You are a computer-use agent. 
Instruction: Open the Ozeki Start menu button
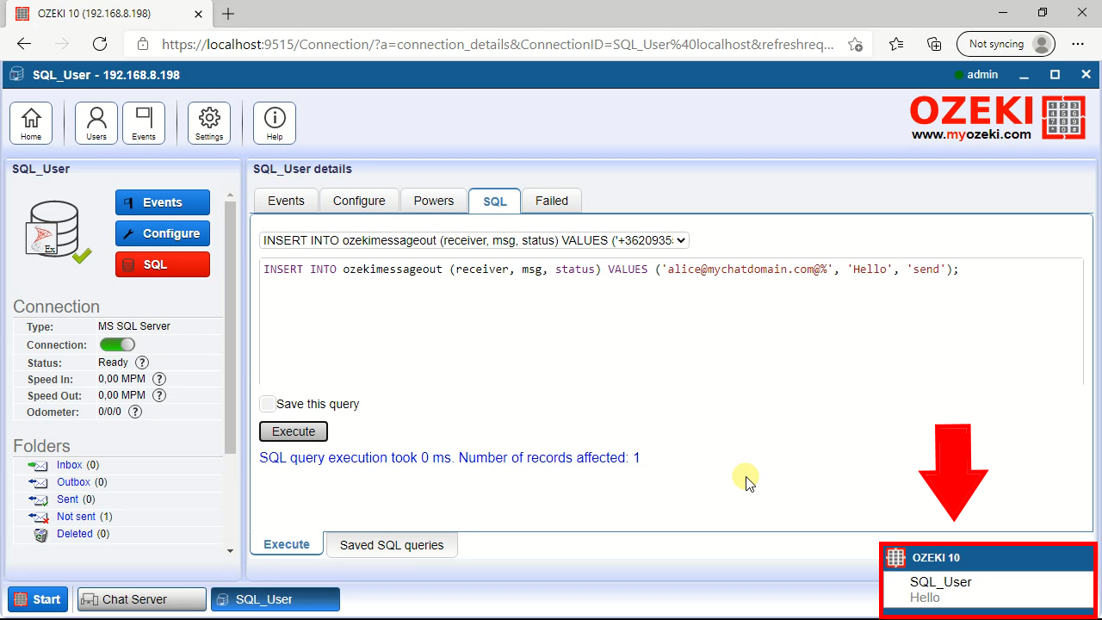[37, 599]
